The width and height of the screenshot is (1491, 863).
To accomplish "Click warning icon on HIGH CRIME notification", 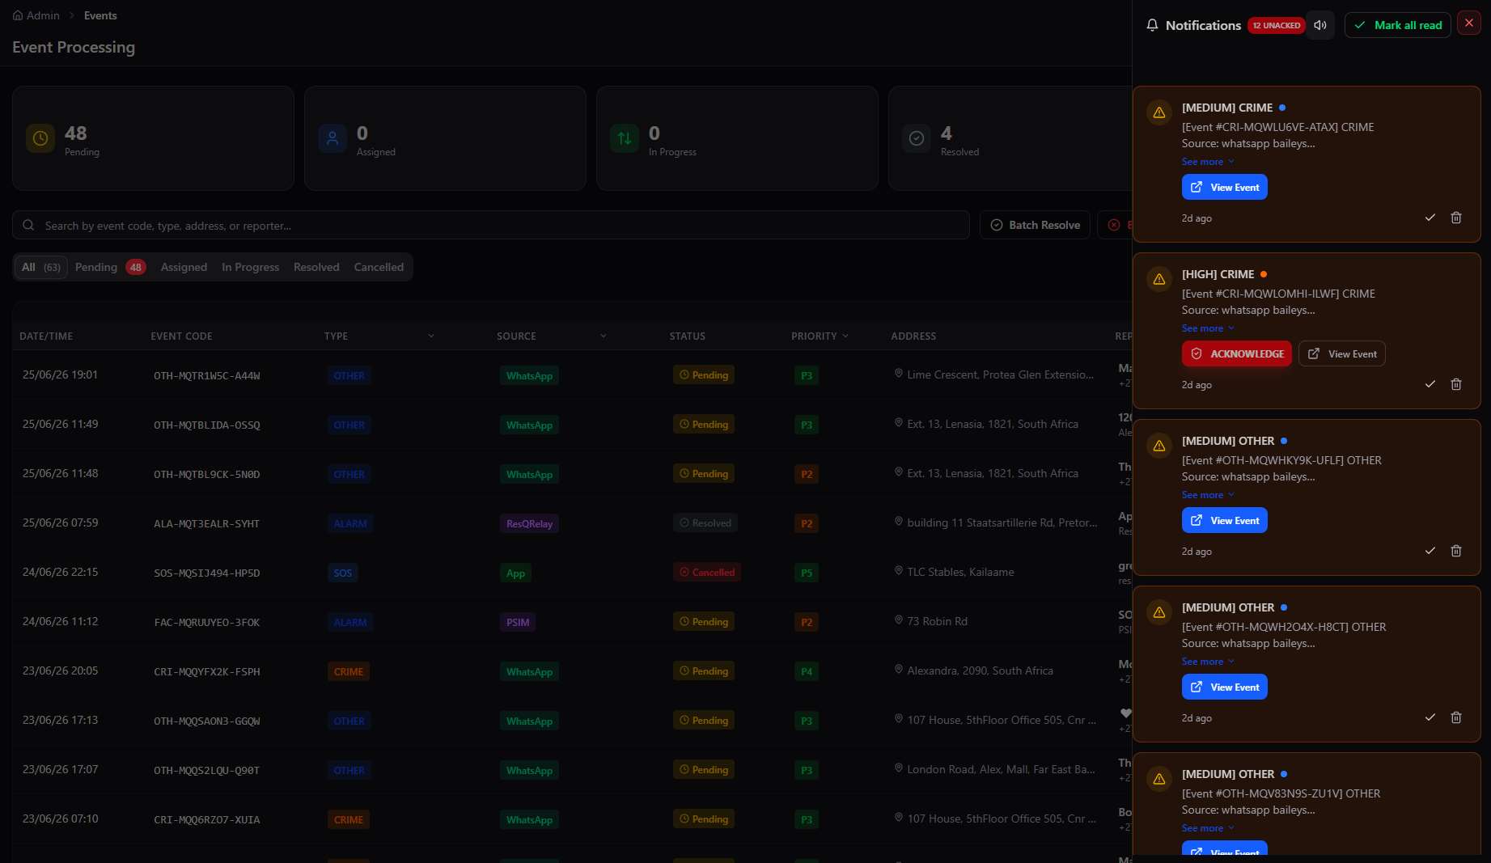I will 1159,279.
